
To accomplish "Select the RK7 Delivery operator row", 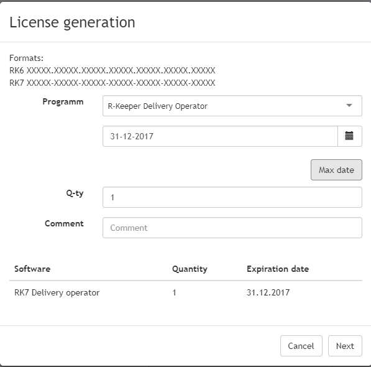I will pos(186,292).
